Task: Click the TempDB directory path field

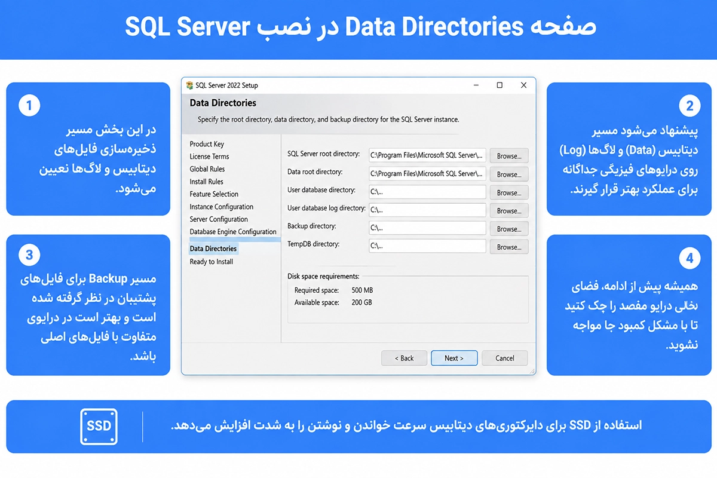Action: tap(427, 246)
